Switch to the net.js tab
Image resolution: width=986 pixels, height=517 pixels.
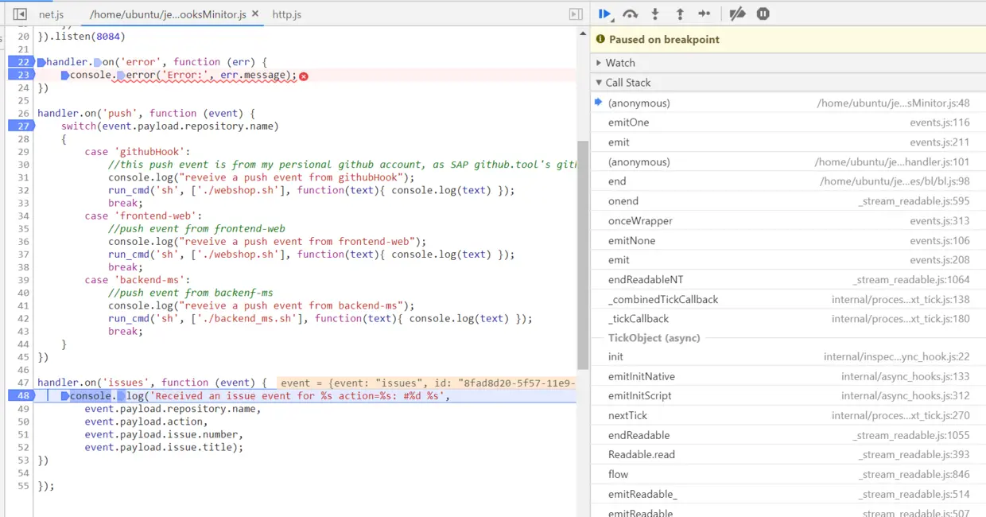point(51,14)
